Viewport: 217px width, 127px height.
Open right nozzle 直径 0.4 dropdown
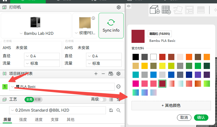pyautogui.click(x=104, y=56)
